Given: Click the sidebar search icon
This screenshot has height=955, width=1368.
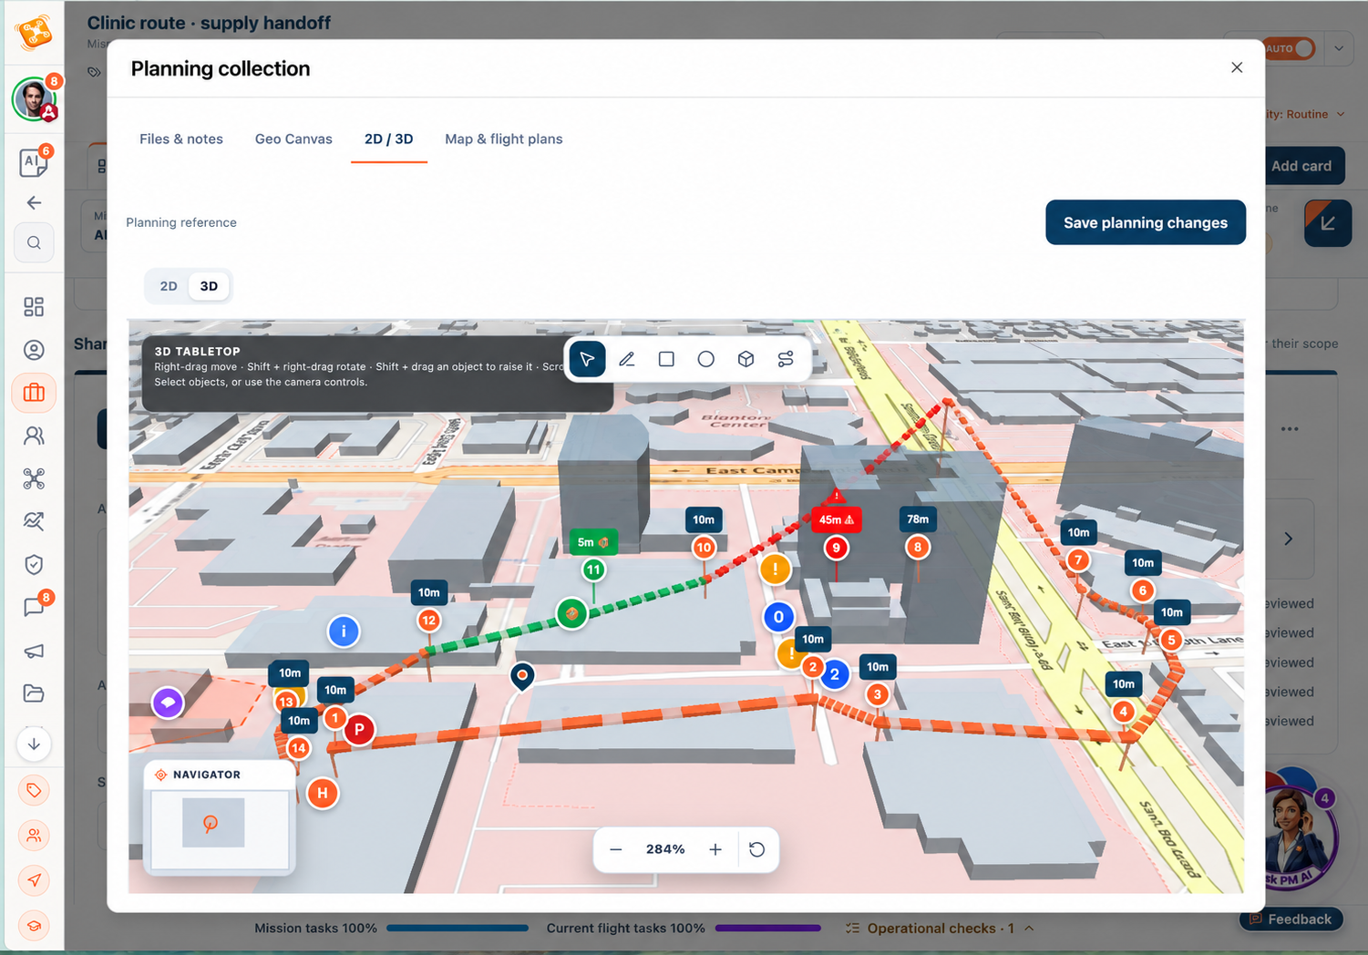Looking at the screenshot, I should 34,243.
